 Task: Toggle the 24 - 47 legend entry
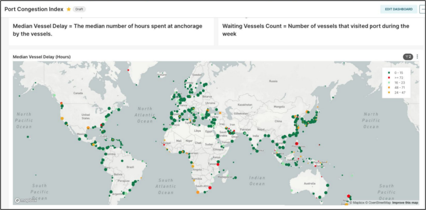pyautogui.click(x=396, y=92)
